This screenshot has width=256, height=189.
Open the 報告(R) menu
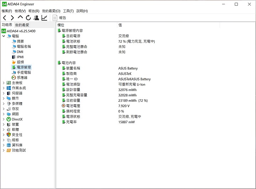pyautogui.click(x=34, y=11)
